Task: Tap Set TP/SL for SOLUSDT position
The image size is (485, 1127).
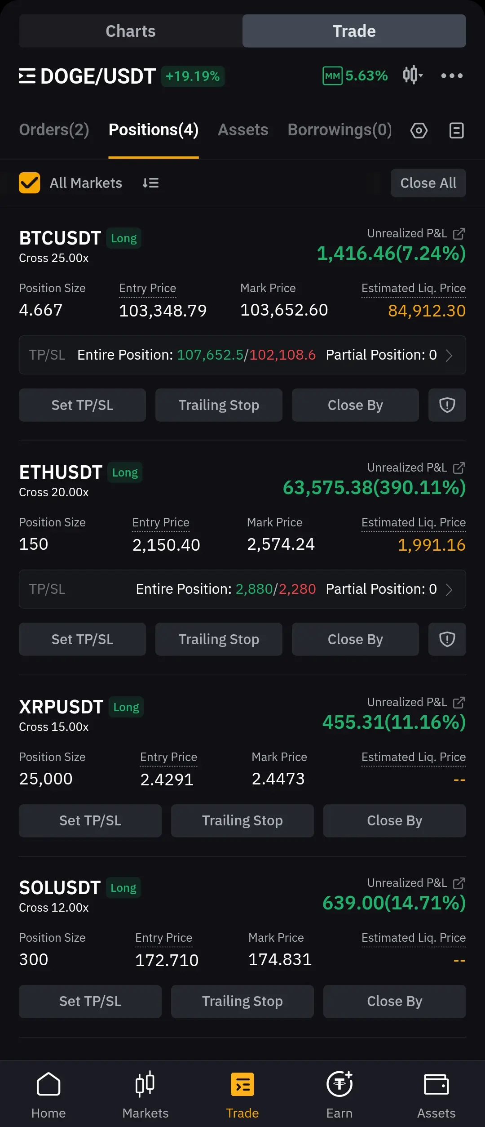Action: [90, 1001]
